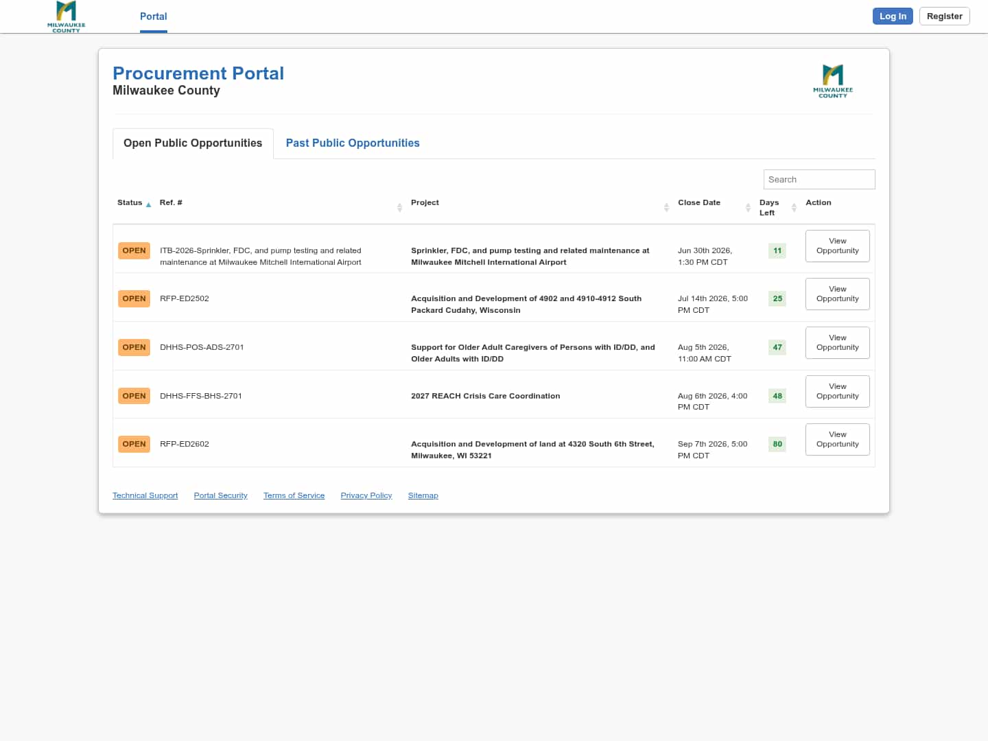Sort by Status column arrow
988x741 pixels.
148,204
